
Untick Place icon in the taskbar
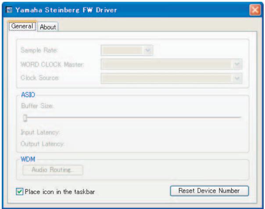click(20, 191)
